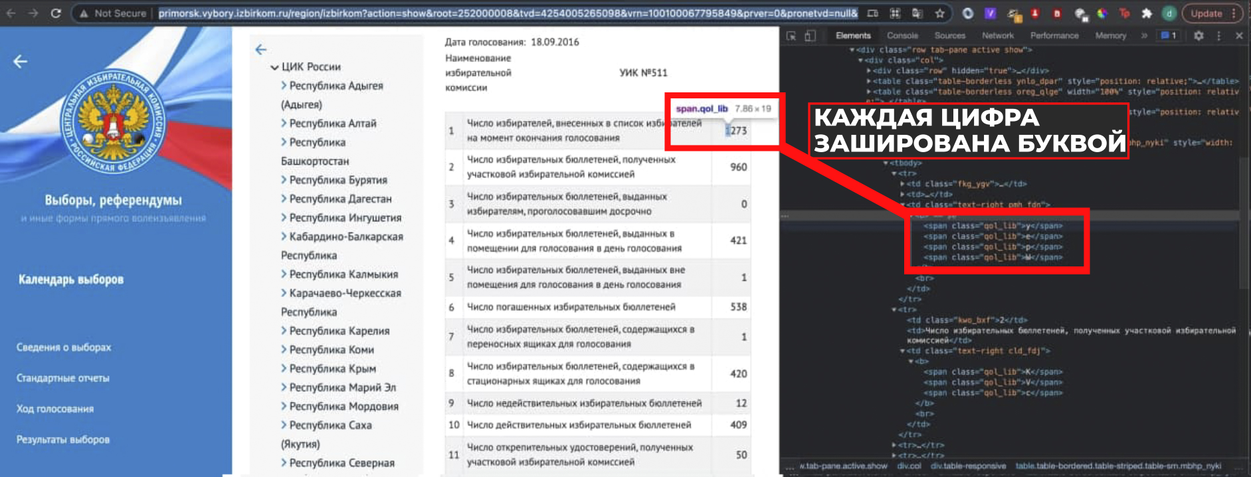Open Республика Мордовия in the tree
This screenshot has height=477, width=1251.
click(343, 407)
